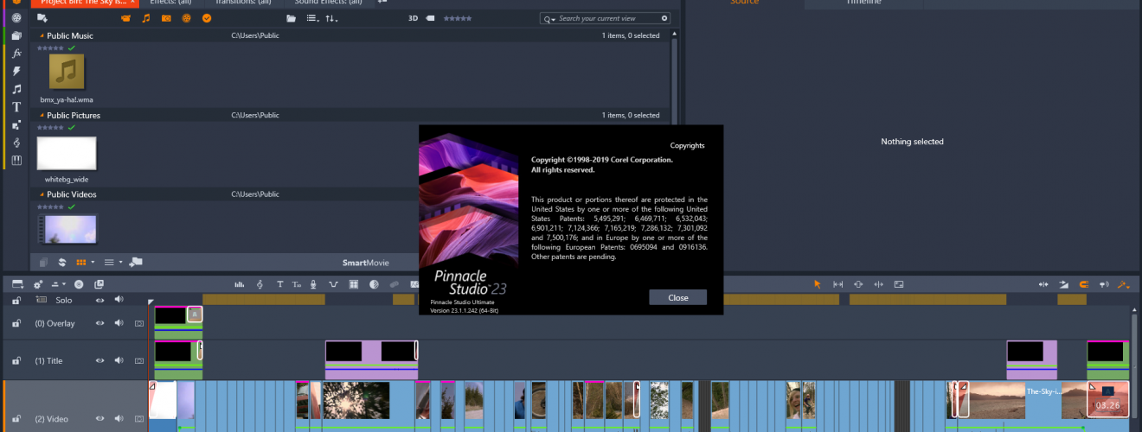The image size is (1142, 432).
Task: Open the SmartMovie panel
Action: (x=365, y=263)
